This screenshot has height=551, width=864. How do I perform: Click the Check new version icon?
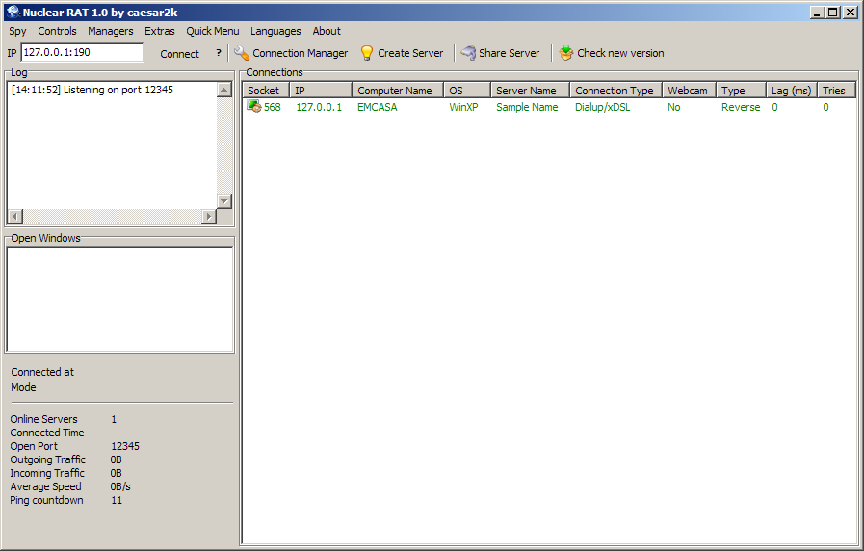click(x=566, y=53)
